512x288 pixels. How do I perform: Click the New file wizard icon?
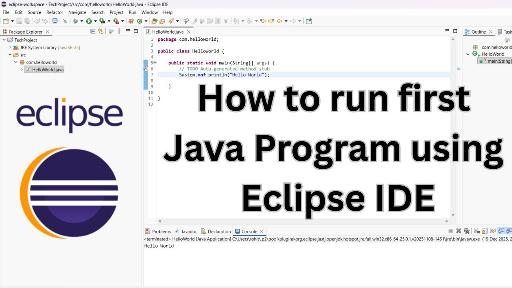click(x=6, y=21)
